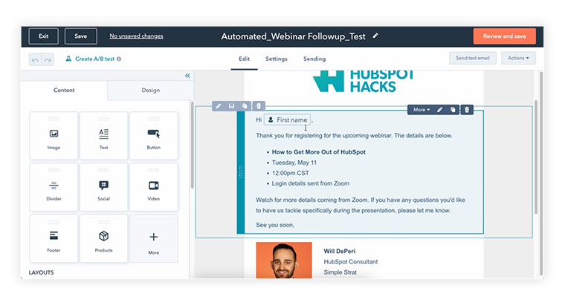Switch to the Edit tab
The width and height of the screenshot is (565, 305).
pos(245,59)
